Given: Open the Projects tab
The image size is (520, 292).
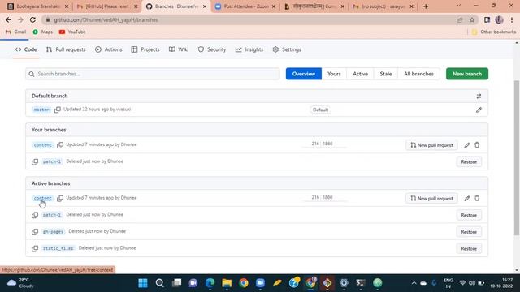Looking at the screenshot, I should (x=145, y=49).
